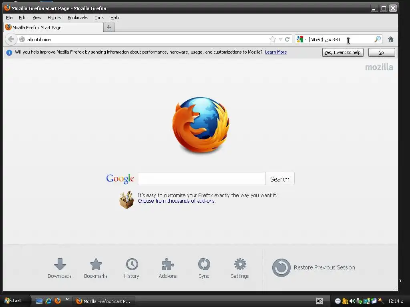Screen dimensions: 410x307
Task: Select the Mozilla Firefox Start Page tab
Action: point(53,28)
